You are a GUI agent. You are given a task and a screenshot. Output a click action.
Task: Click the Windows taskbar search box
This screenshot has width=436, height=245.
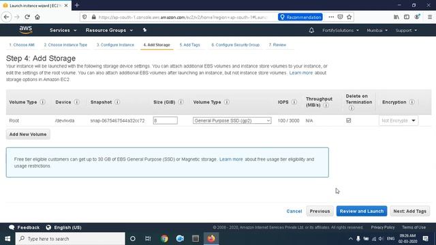pos(70,239)
